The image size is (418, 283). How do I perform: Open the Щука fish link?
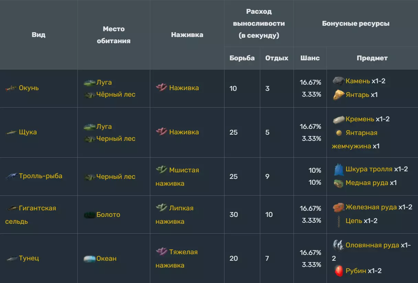[x=27, y=132]
